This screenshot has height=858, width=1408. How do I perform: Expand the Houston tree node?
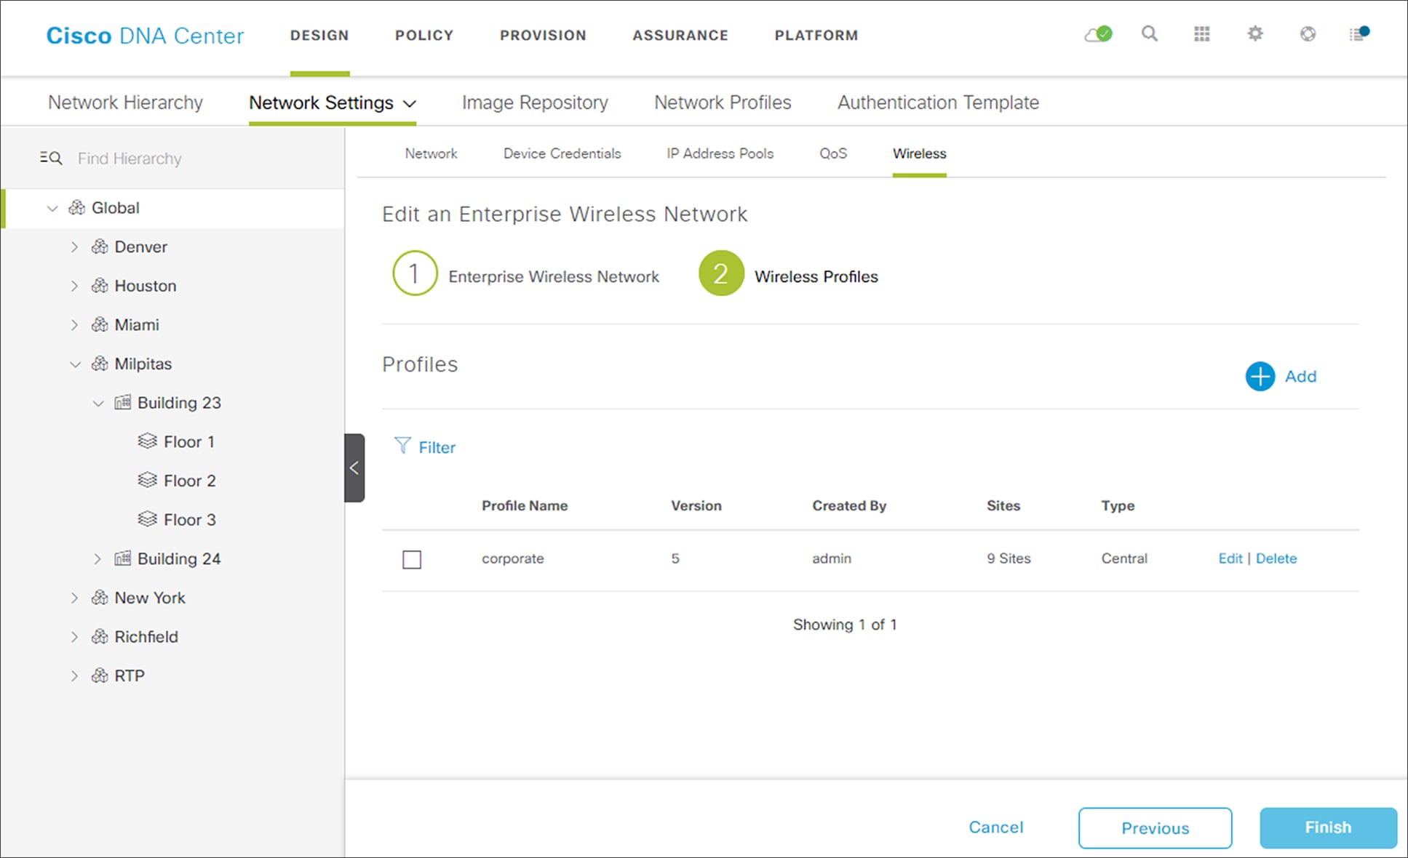pos(74,286)
